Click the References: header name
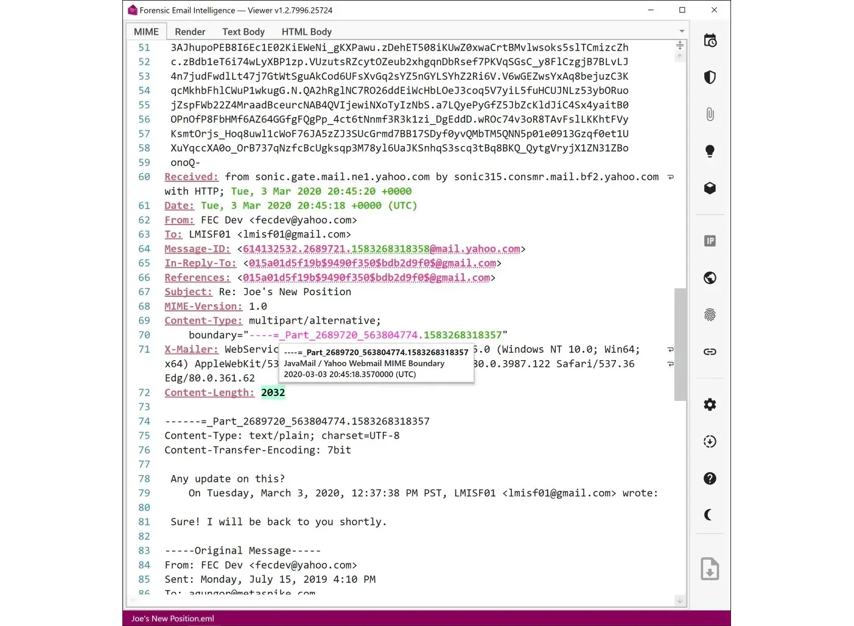 pos(197,278)
